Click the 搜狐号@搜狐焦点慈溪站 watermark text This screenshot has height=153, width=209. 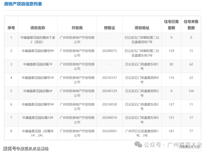pos(26,148)
